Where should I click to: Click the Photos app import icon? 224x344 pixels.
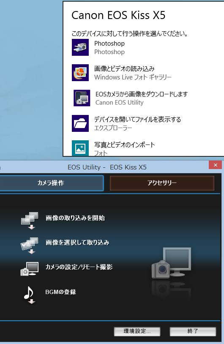80,148
